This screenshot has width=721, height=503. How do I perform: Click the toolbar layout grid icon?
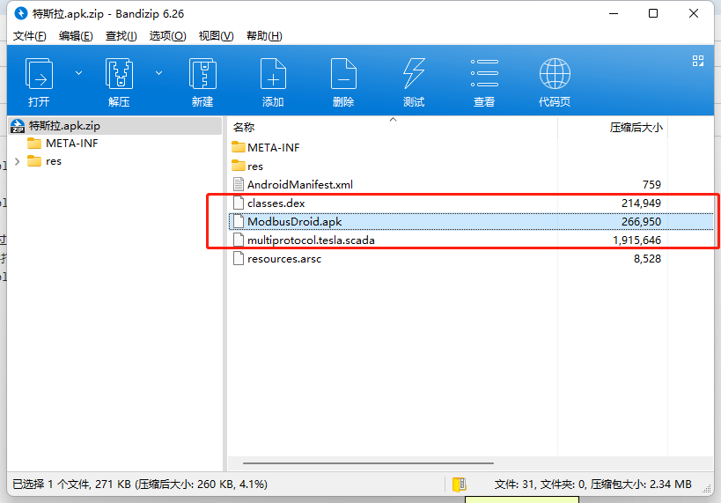coord(698,61)
